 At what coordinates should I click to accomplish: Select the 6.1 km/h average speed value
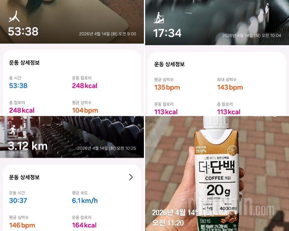[85, 200]
